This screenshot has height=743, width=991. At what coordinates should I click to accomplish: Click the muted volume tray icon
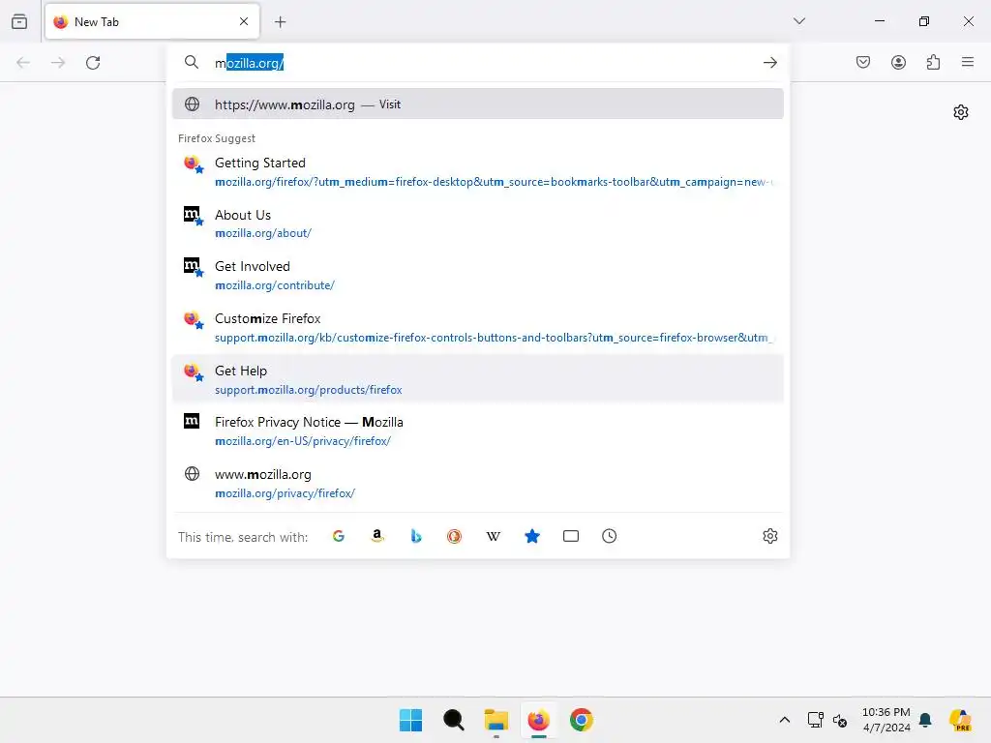click(x=840, y=720)
